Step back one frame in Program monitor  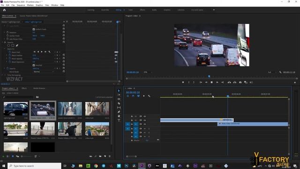point(206,82)
